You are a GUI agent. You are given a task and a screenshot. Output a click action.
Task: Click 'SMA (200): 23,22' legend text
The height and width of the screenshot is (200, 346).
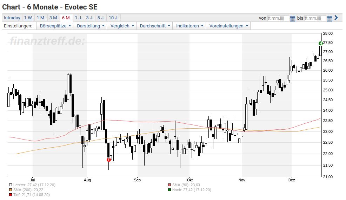(x=28, y=190)
